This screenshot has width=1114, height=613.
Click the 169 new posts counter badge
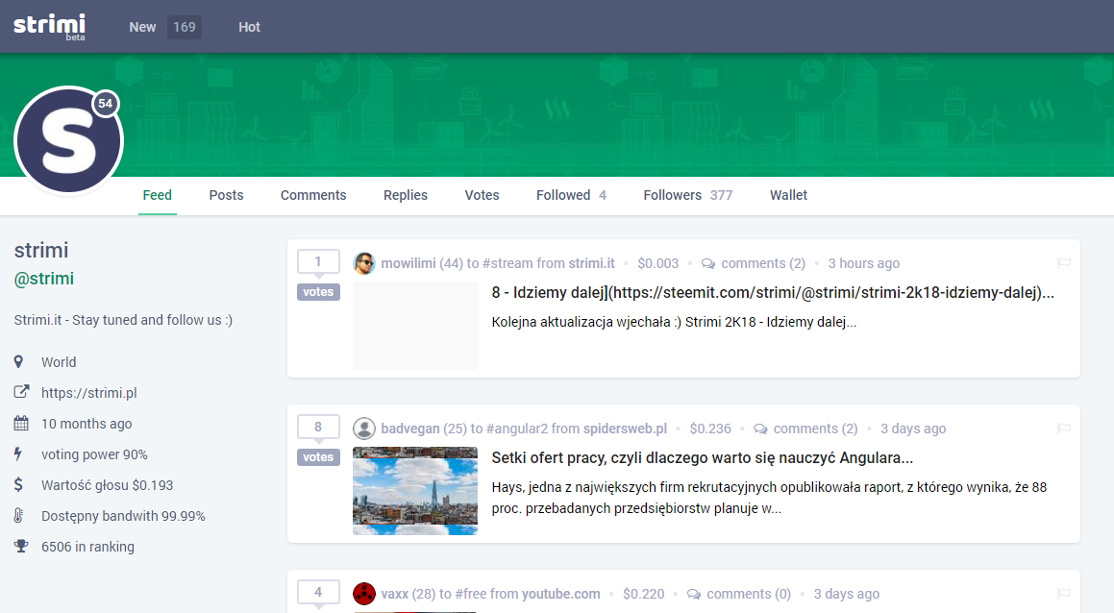[x=184, y=27]
